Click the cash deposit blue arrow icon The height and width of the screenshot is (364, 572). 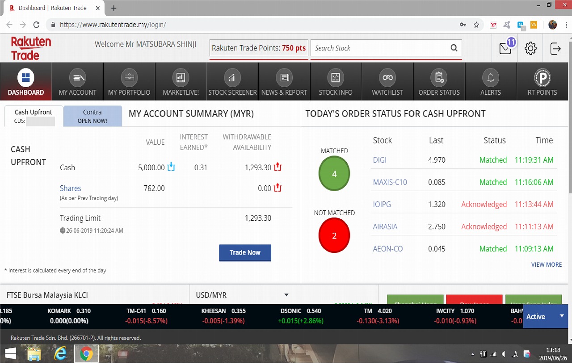171,167
